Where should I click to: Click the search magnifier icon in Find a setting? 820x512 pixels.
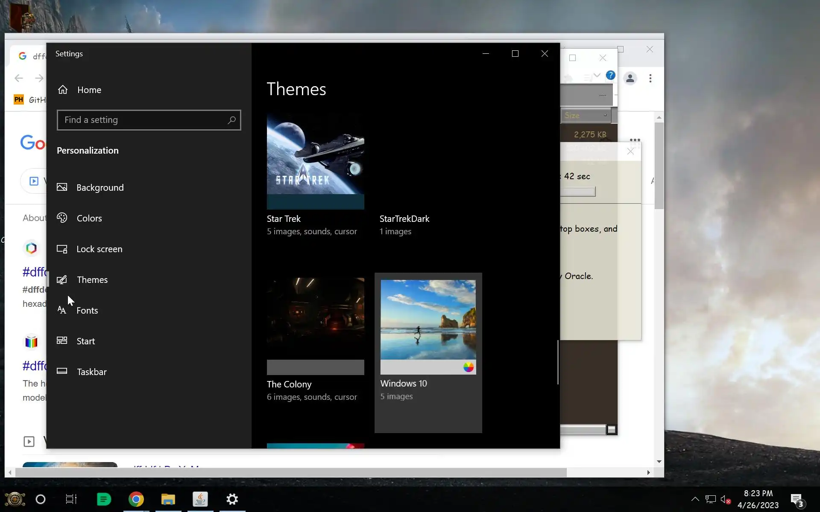click(x=231, y=120)
